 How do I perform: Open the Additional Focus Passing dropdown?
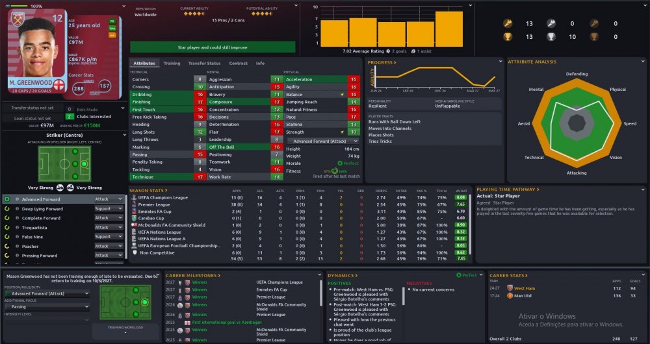47,307
